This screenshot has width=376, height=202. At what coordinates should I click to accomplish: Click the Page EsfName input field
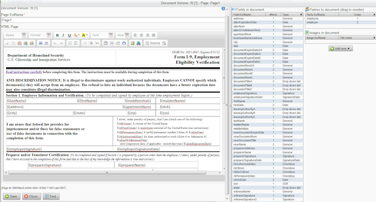click(x=113, y=20)
